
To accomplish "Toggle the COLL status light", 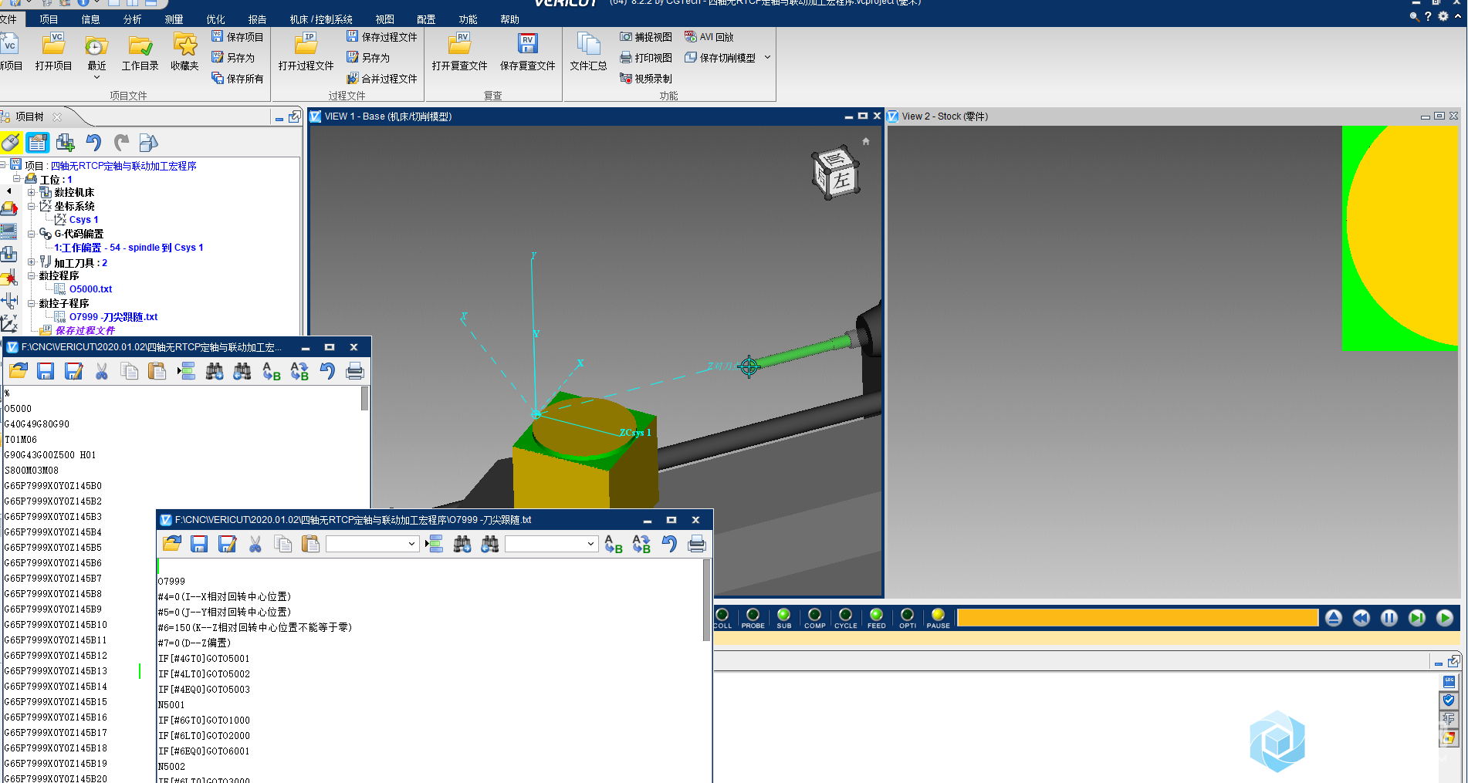I will click(722, 618).
